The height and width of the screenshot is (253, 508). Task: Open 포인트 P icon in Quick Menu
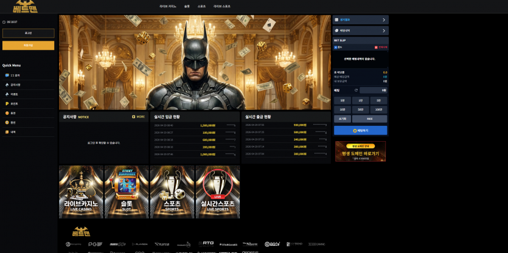click(x=7, y=103)
